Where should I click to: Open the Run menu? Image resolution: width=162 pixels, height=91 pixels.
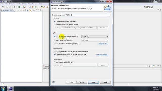point(29,4)
